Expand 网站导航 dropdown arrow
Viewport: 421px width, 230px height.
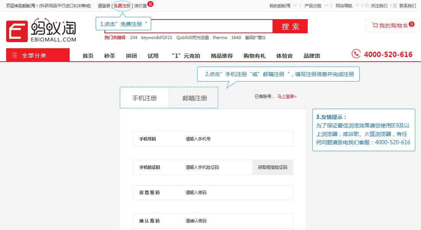click(357, 5)
